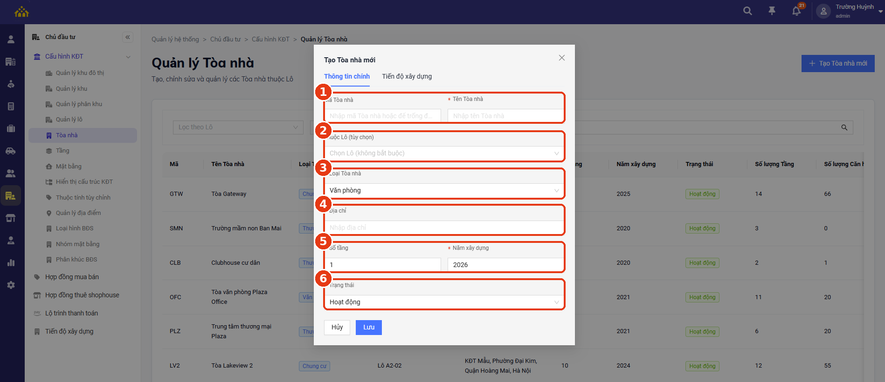This screenshot has width=885, height=382.
Task: Open the two-people group icon in left rail
Action: coord(11,173)
